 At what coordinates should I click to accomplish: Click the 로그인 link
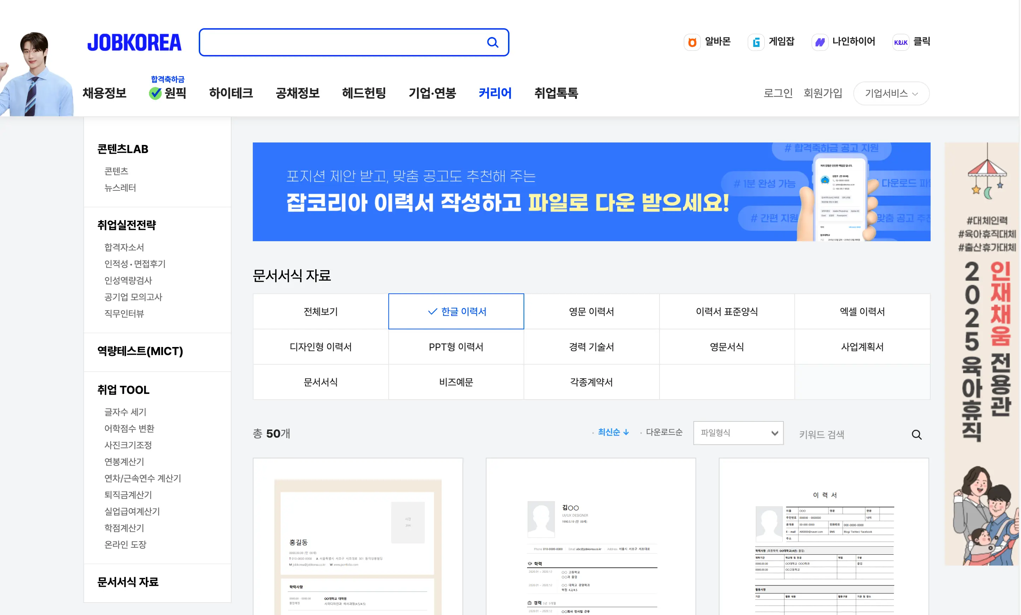(778, 93)
